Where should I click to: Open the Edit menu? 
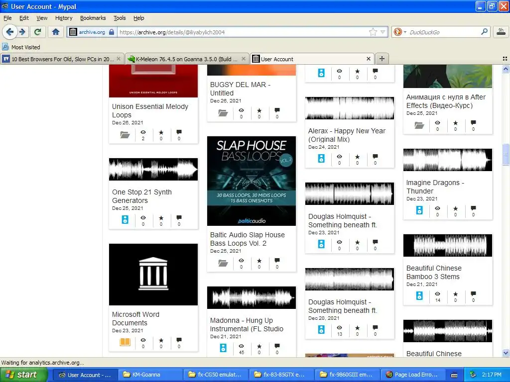pyautogui.click(x=24, y=18)
